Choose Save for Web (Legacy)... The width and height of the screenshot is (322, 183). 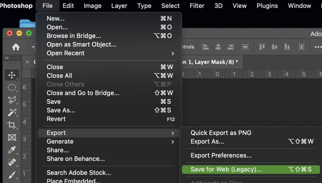click(251, 169)
